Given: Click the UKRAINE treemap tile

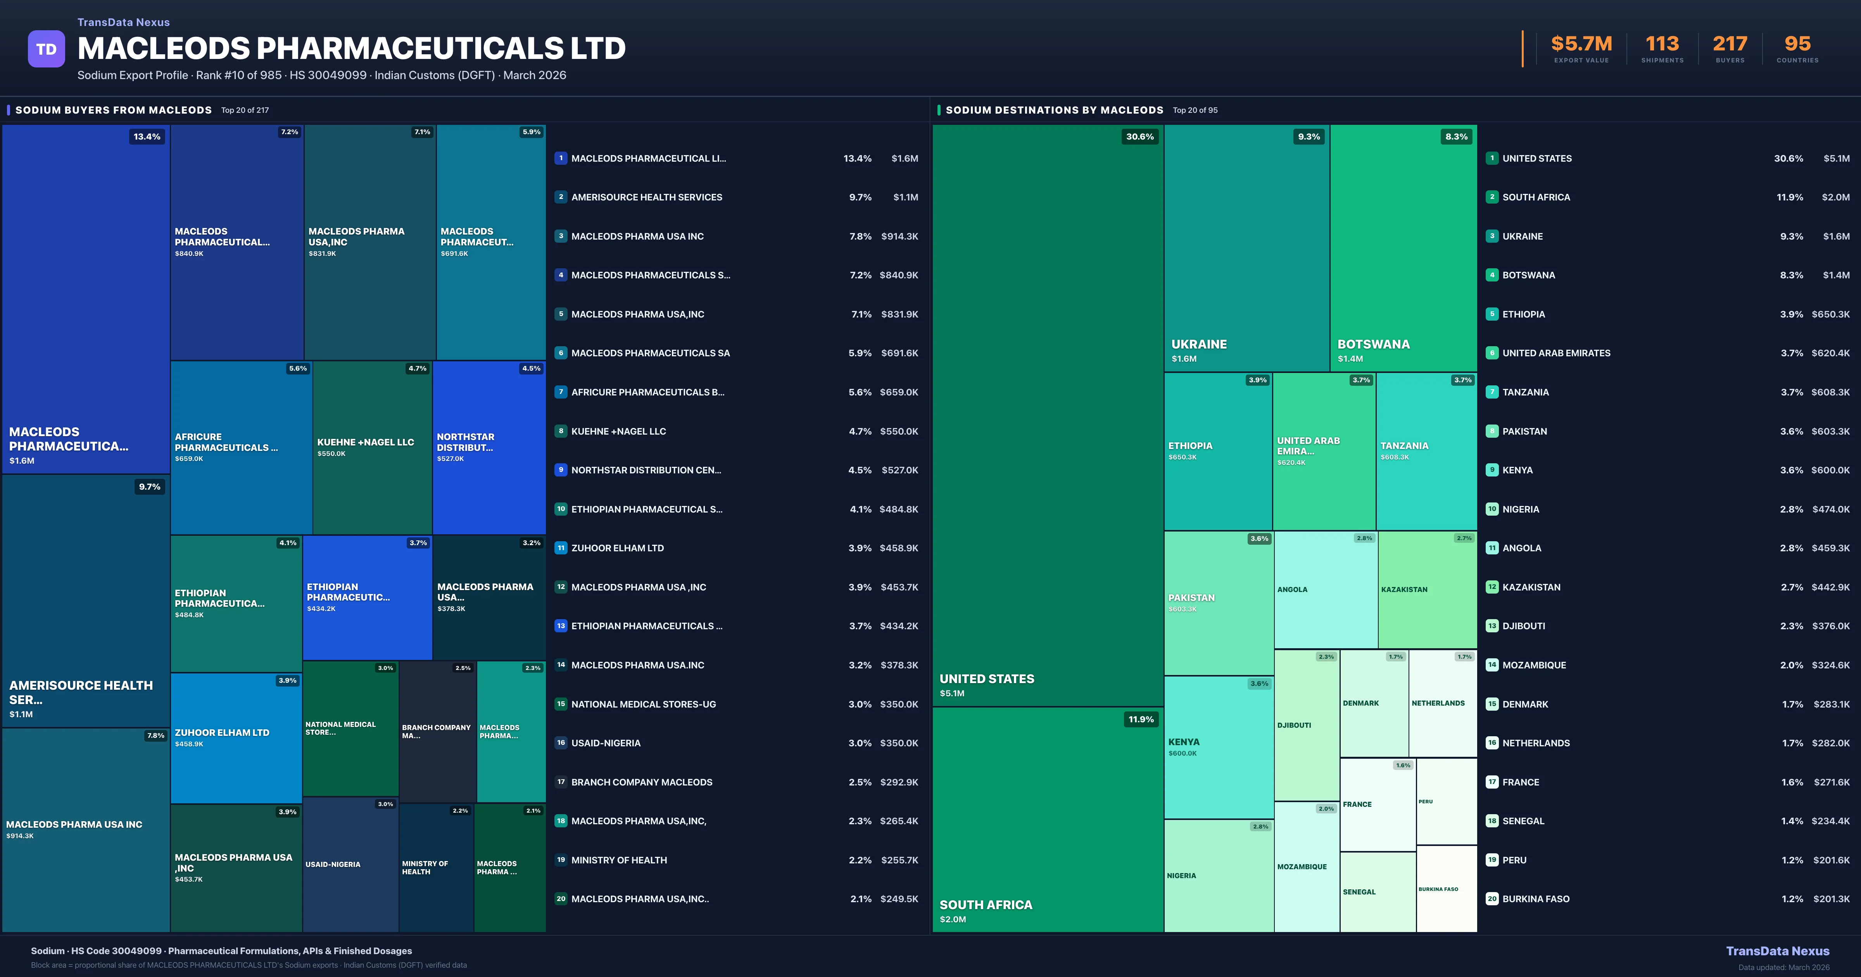Looking at the screenshot, I should click(x=1246, y=248).
